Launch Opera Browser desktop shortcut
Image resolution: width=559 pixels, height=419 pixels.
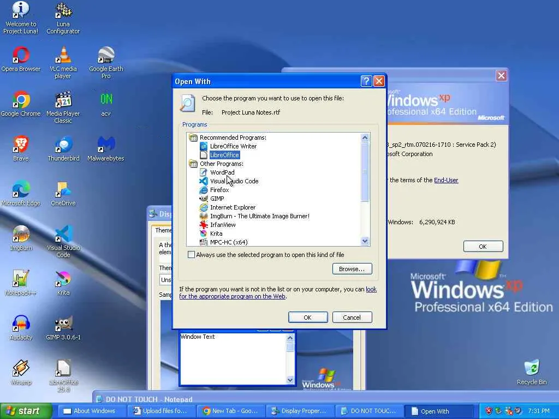(x=21, y=59)
